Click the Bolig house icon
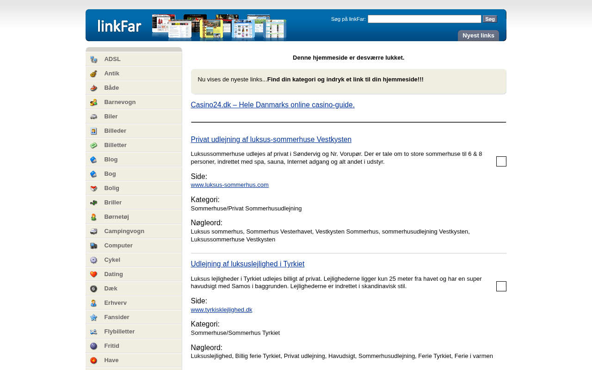This screenshot has height=370, width=592. coord(94,188)
